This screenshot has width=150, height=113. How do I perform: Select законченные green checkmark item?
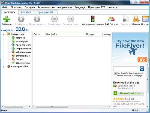point(23,63)
